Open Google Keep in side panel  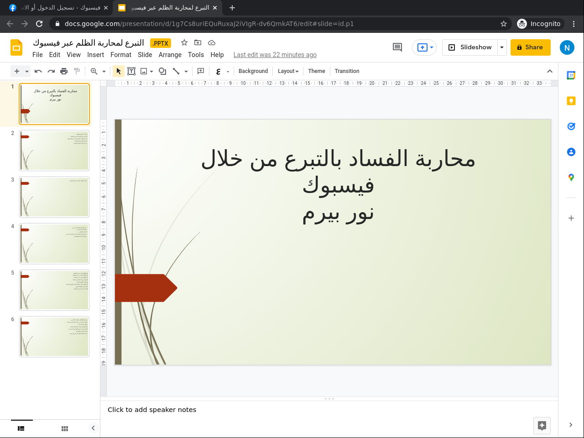pyautogui.click(x=571, y=101)
